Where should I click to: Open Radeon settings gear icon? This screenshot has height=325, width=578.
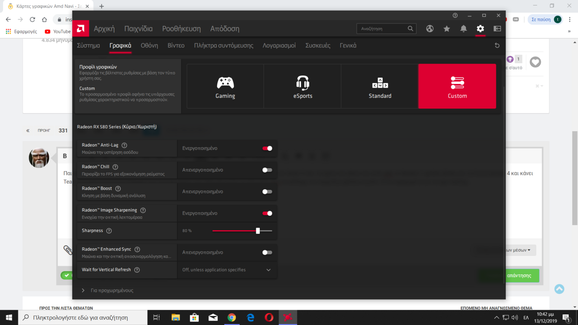point(480,28)
